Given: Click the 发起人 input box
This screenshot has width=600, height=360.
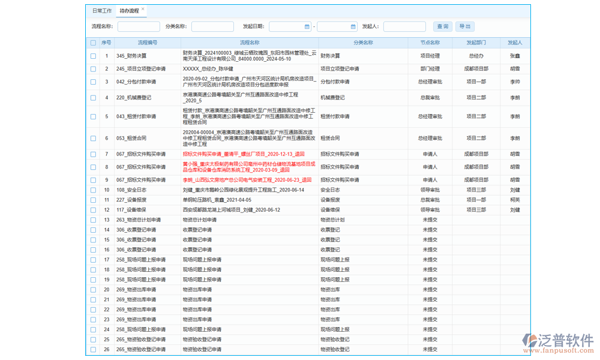Looking at the screenshot, I should (x=404, y=27).
